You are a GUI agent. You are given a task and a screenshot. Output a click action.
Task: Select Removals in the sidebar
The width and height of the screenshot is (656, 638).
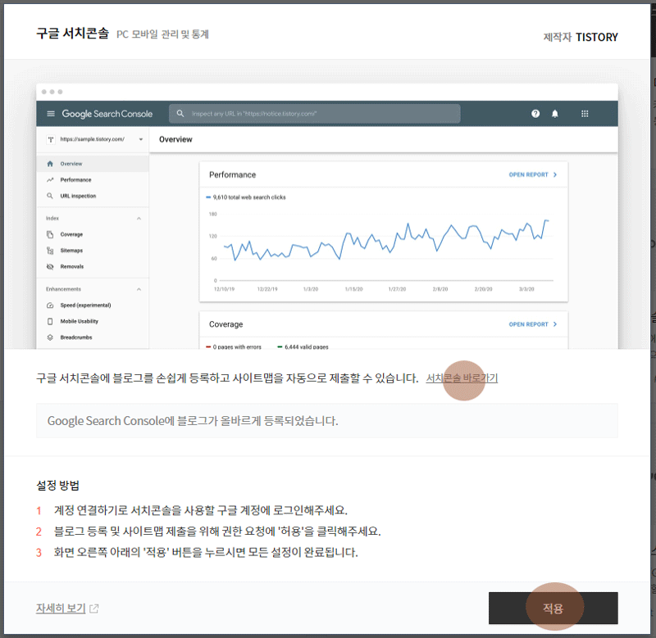(x=93, y=266)
